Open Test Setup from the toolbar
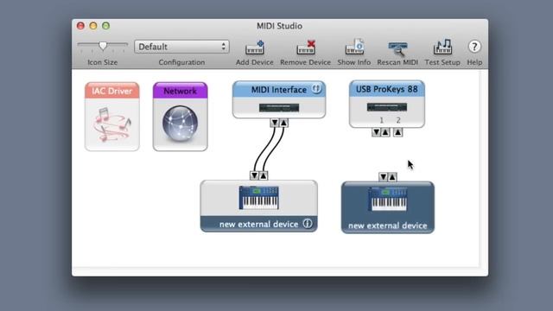This screenshot has width=553, height=311. pyautogui.click(x=442, y=48)
